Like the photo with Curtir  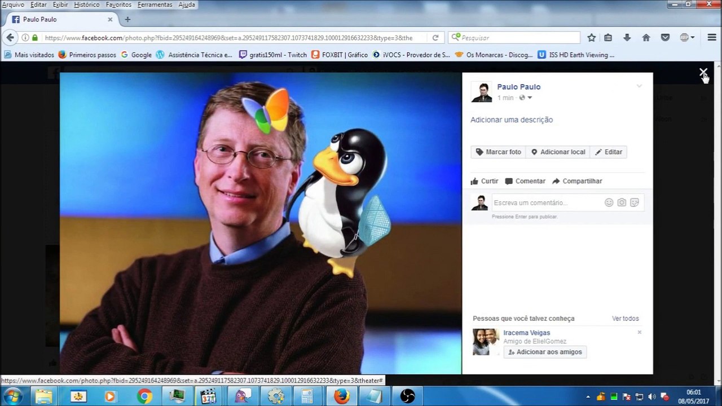point(485,181)
